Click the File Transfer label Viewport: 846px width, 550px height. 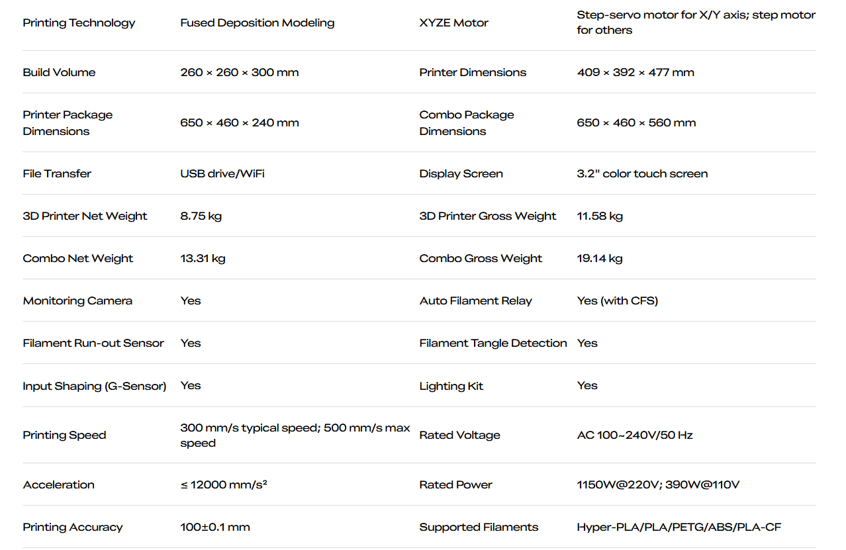point(57,174)
